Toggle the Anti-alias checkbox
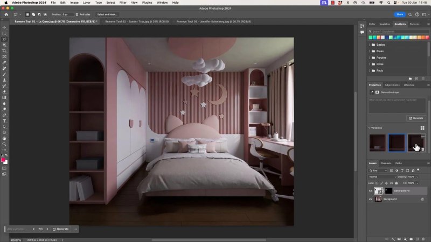 pos(77,15)
